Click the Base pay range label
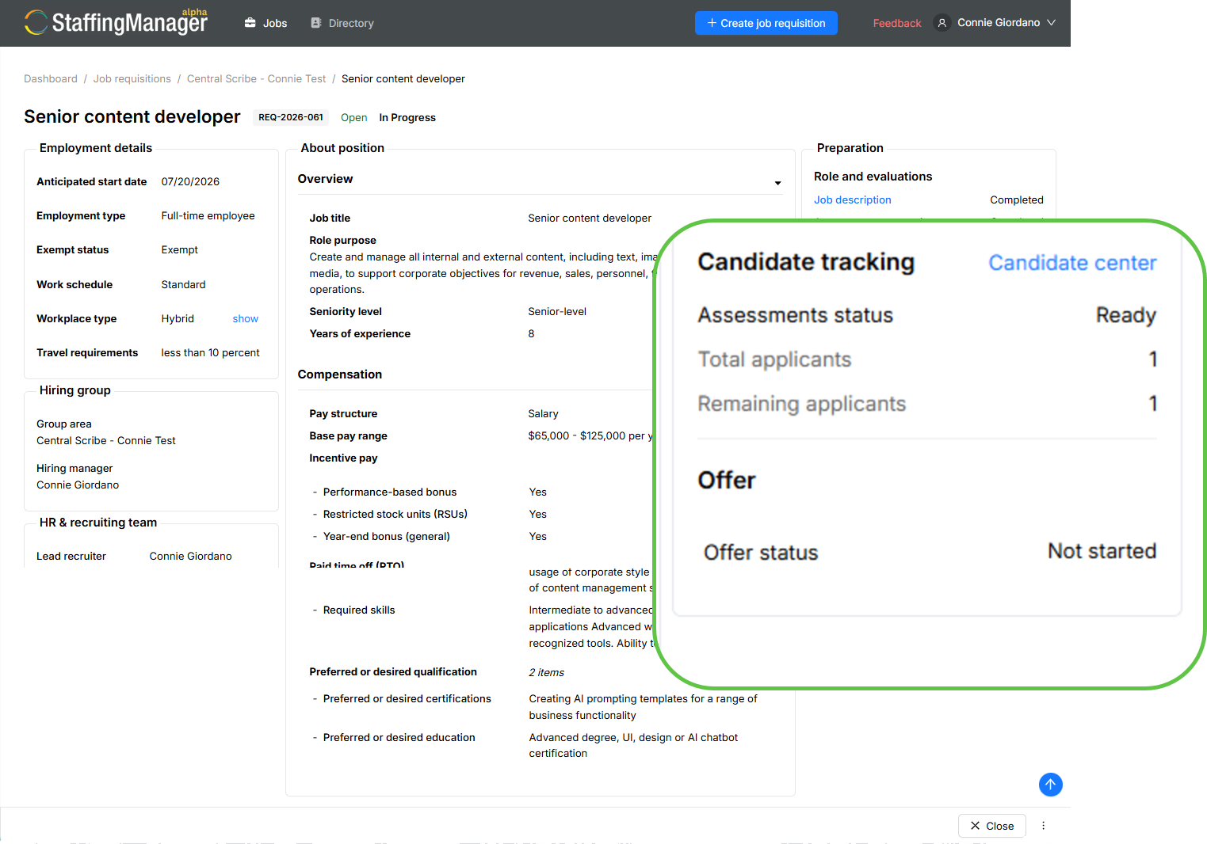Viewport: 1207px width, 844px height. click(349, 436)
